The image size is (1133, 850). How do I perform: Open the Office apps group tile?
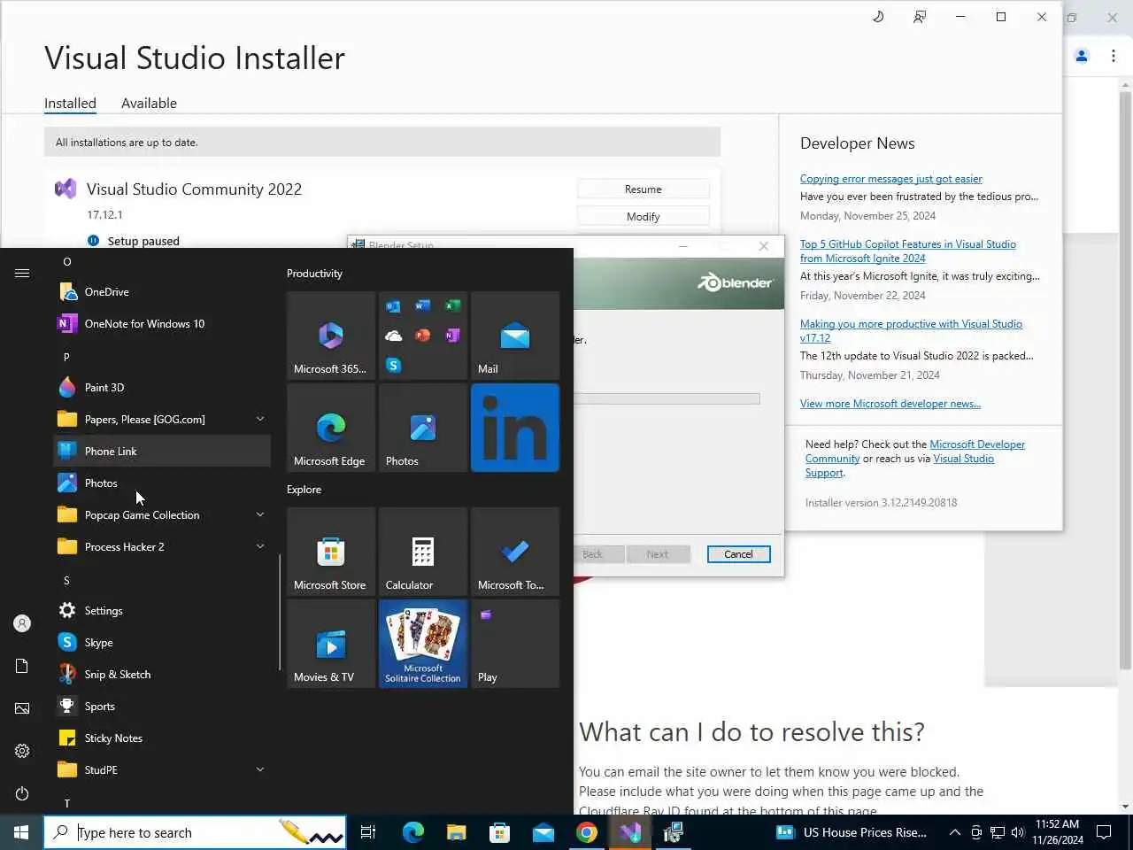tap(423, 336)
